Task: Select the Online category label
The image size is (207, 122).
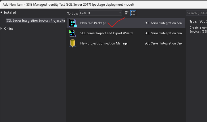Action: (x=9, y=29)
